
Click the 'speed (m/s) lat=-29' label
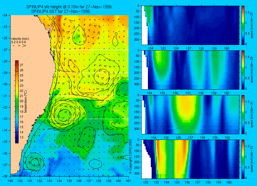click(x=252, y=70)
